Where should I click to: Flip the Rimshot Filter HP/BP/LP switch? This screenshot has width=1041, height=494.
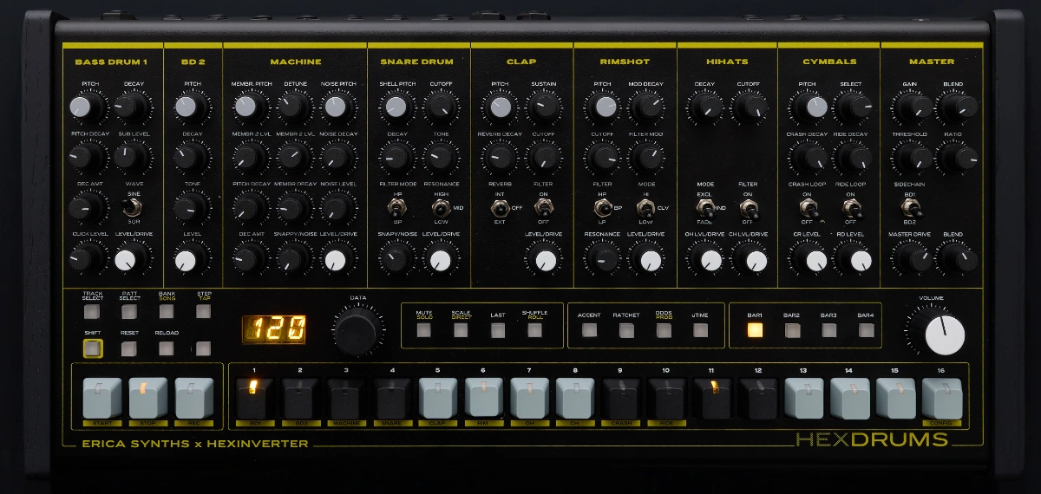(x=602, y=208)
